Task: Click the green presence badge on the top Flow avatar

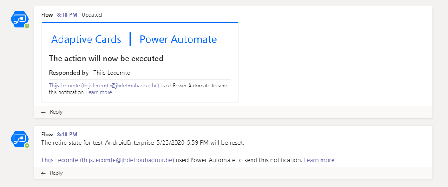Action: tap(27, 26)
